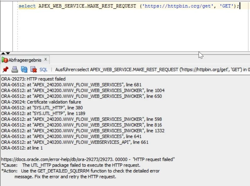This screenshot has width=250, height=186.
Task: Click the *Action: GET_DETAILED_SQLERRM line
Action: tap(81, 171)
